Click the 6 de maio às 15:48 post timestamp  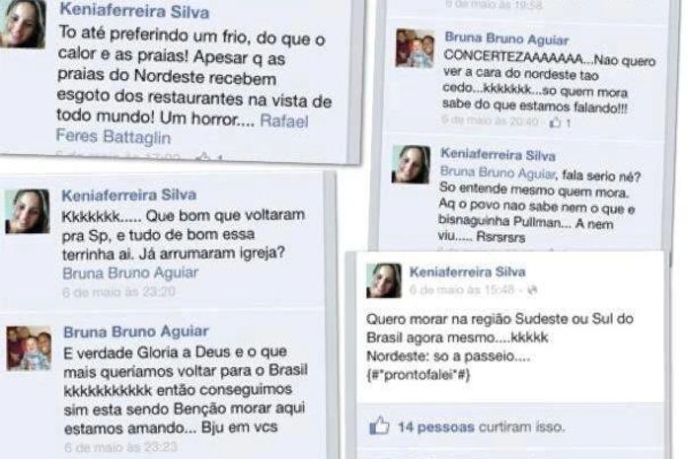[x=462, y=289]
